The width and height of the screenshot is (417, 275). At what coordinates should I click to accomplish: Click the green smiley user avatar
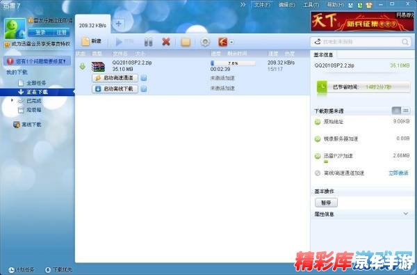[x=15, y=29]
